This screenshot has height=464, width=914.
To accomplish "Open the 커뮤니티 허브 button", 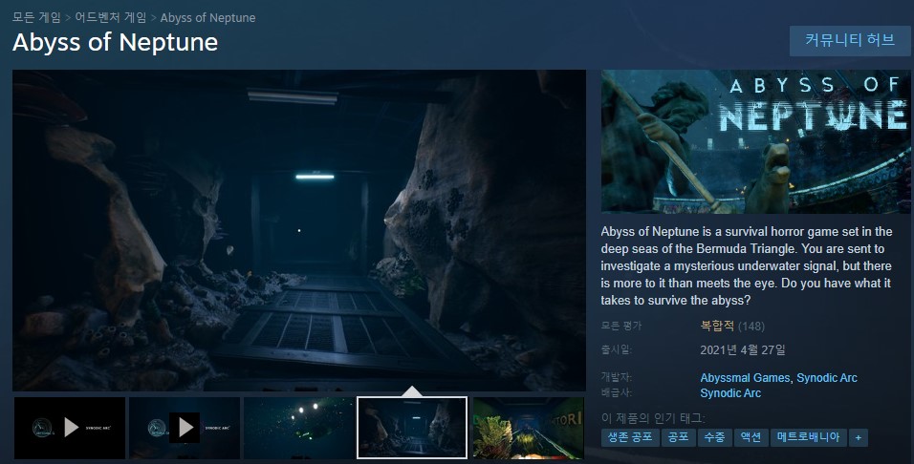I will coord(850,40).
